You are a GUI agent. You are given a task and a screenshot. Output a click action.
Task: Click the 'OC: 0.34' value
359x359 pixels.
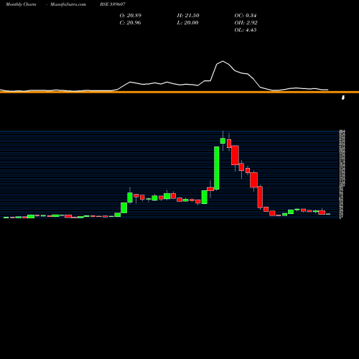click(x=246, y=16)
